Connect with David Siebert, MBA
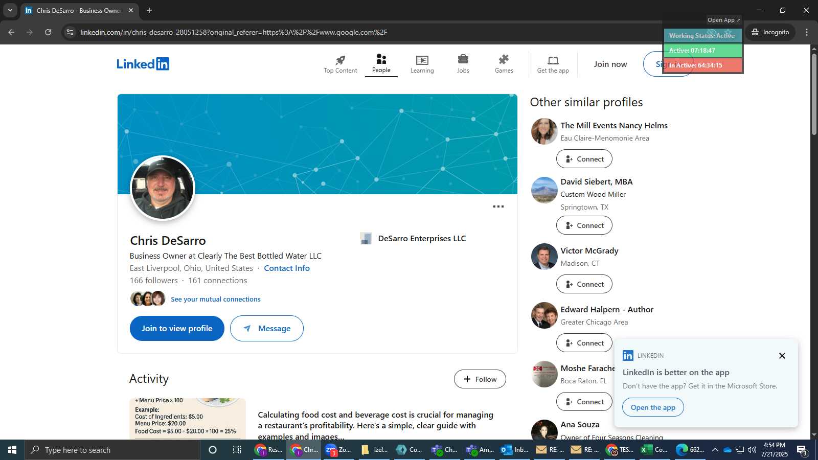Image resolution: width=818 pixels, height=460 pixels. point(584,225)
